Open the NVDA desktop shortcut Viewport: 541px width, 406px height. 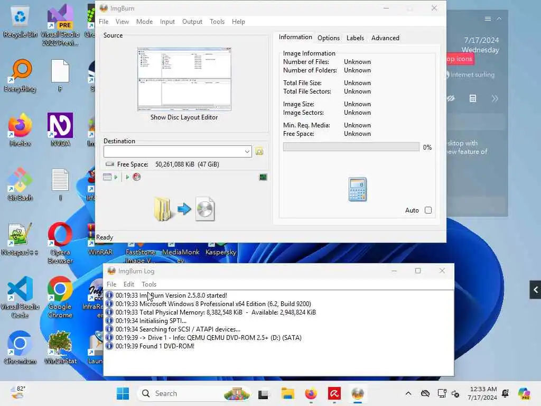pyautogui.click(x=60, y=131)
